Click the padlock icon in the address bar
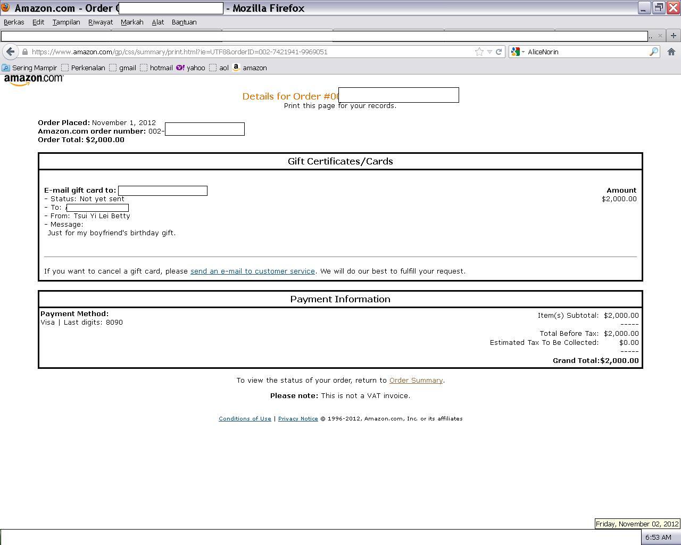This screenshot has height=545, width=681. [x=24, y=52]
